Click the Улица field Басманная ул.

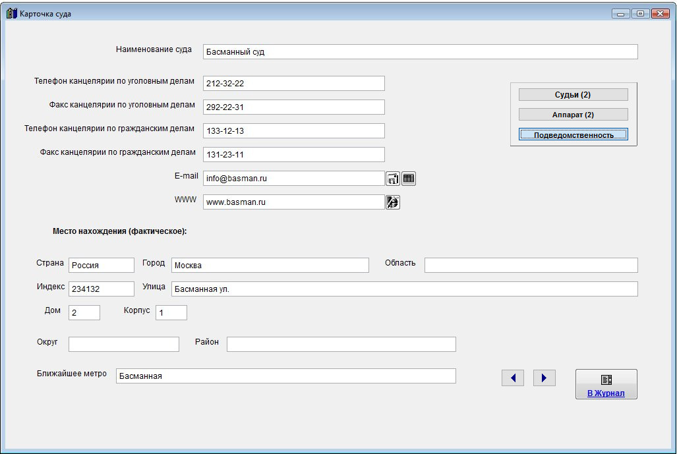pyautogui.click(x=405, y=289)
